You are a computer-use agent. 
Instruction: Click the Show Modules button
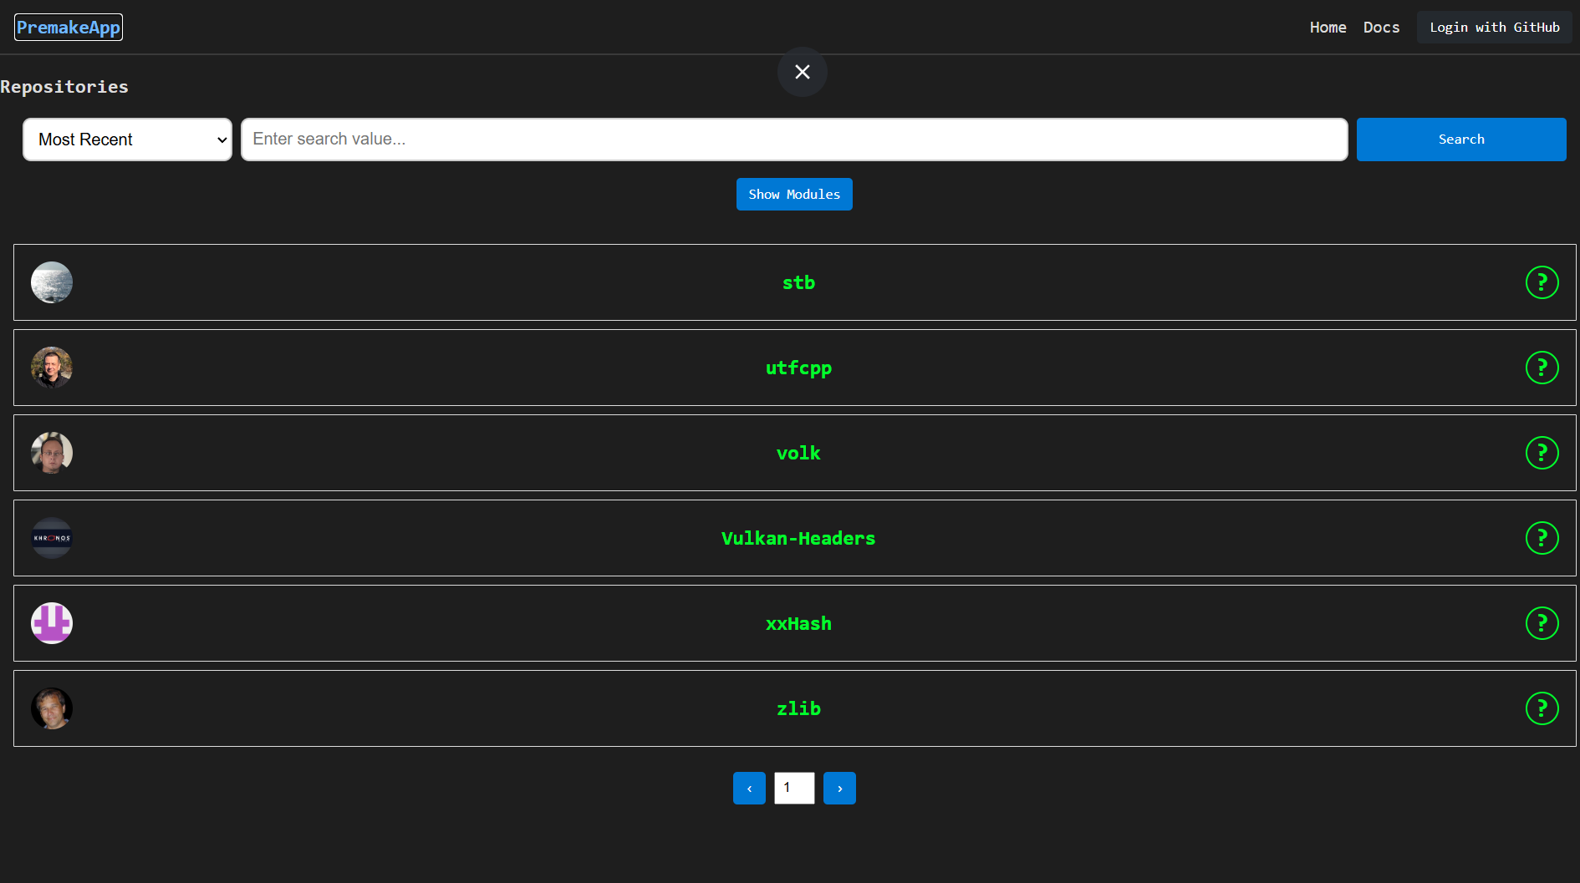pos(794,194)
